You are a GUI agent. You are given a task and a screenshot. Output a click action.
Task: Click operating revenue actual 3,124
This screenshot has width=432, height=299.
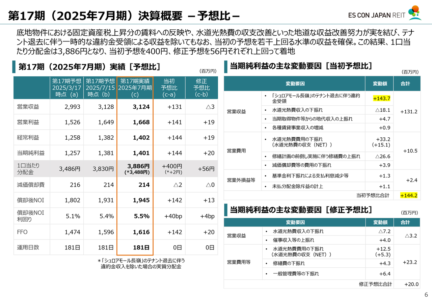141,107
